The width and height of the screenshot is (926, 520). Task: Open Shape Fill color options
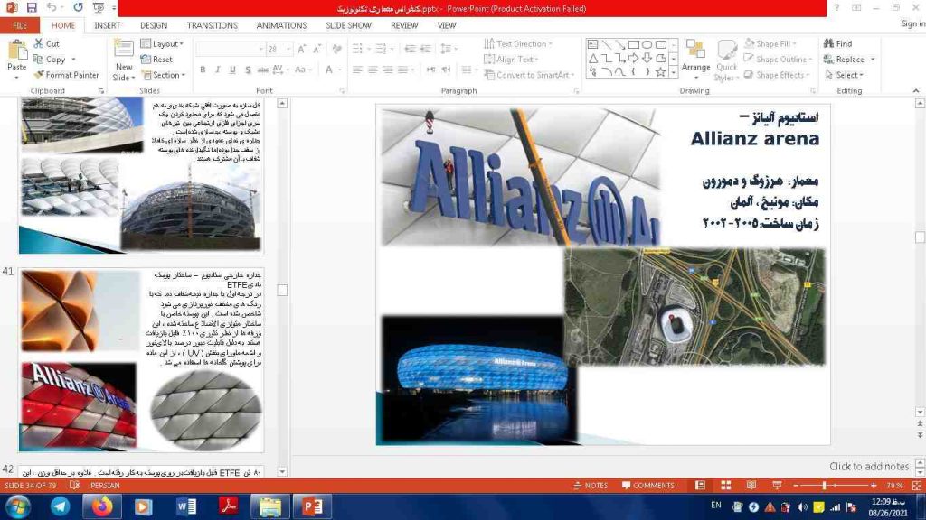[770, 43]
